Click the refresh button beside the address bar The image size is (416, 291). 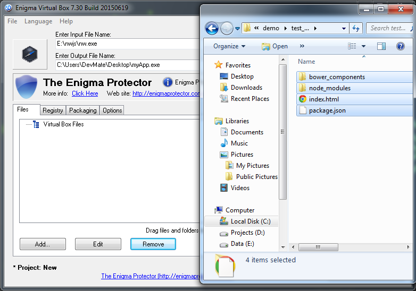[x=356, y=28]
